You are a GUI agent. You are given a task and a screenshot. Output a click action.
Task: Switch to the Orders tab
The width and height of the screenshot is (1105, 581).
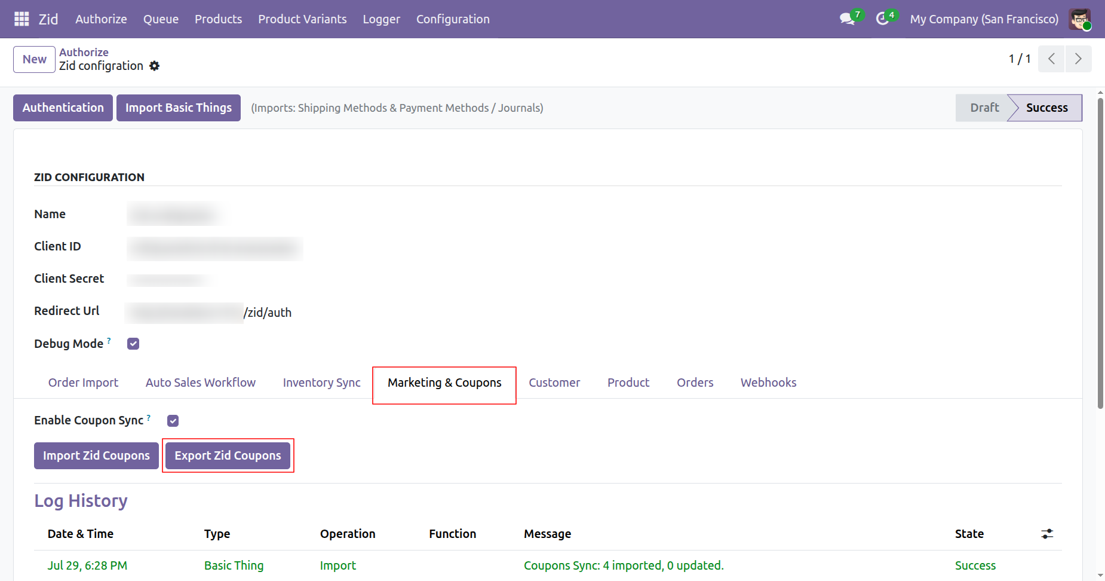tap(695, 383)
